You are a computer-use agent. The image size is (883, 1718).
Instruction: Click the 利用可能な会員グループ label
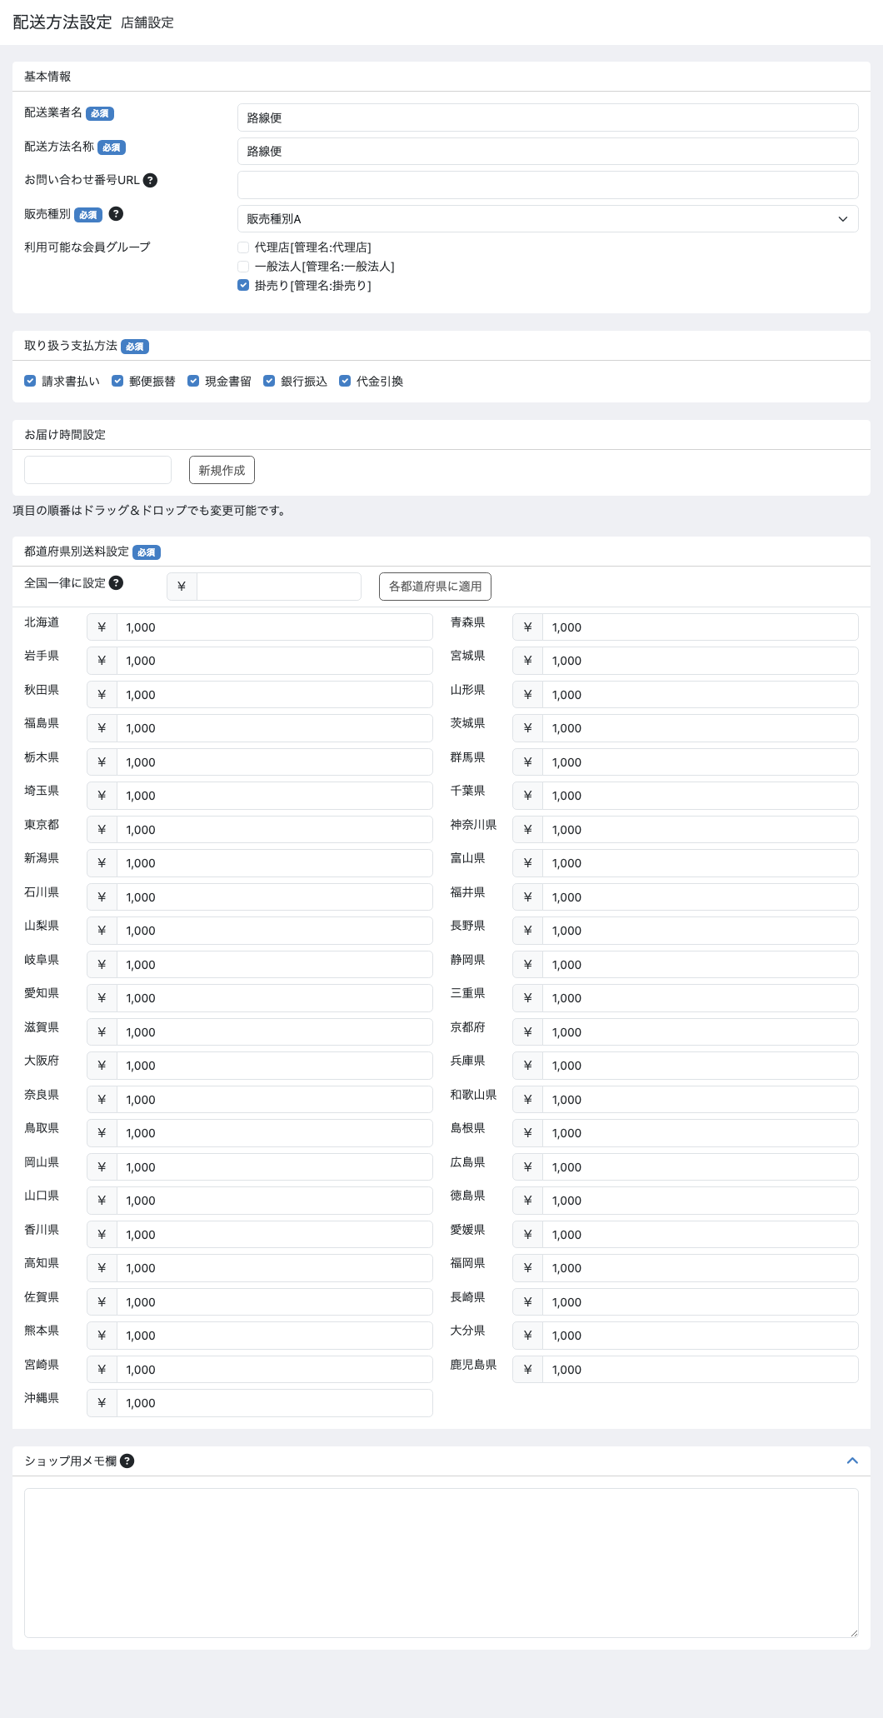point(87,247)
